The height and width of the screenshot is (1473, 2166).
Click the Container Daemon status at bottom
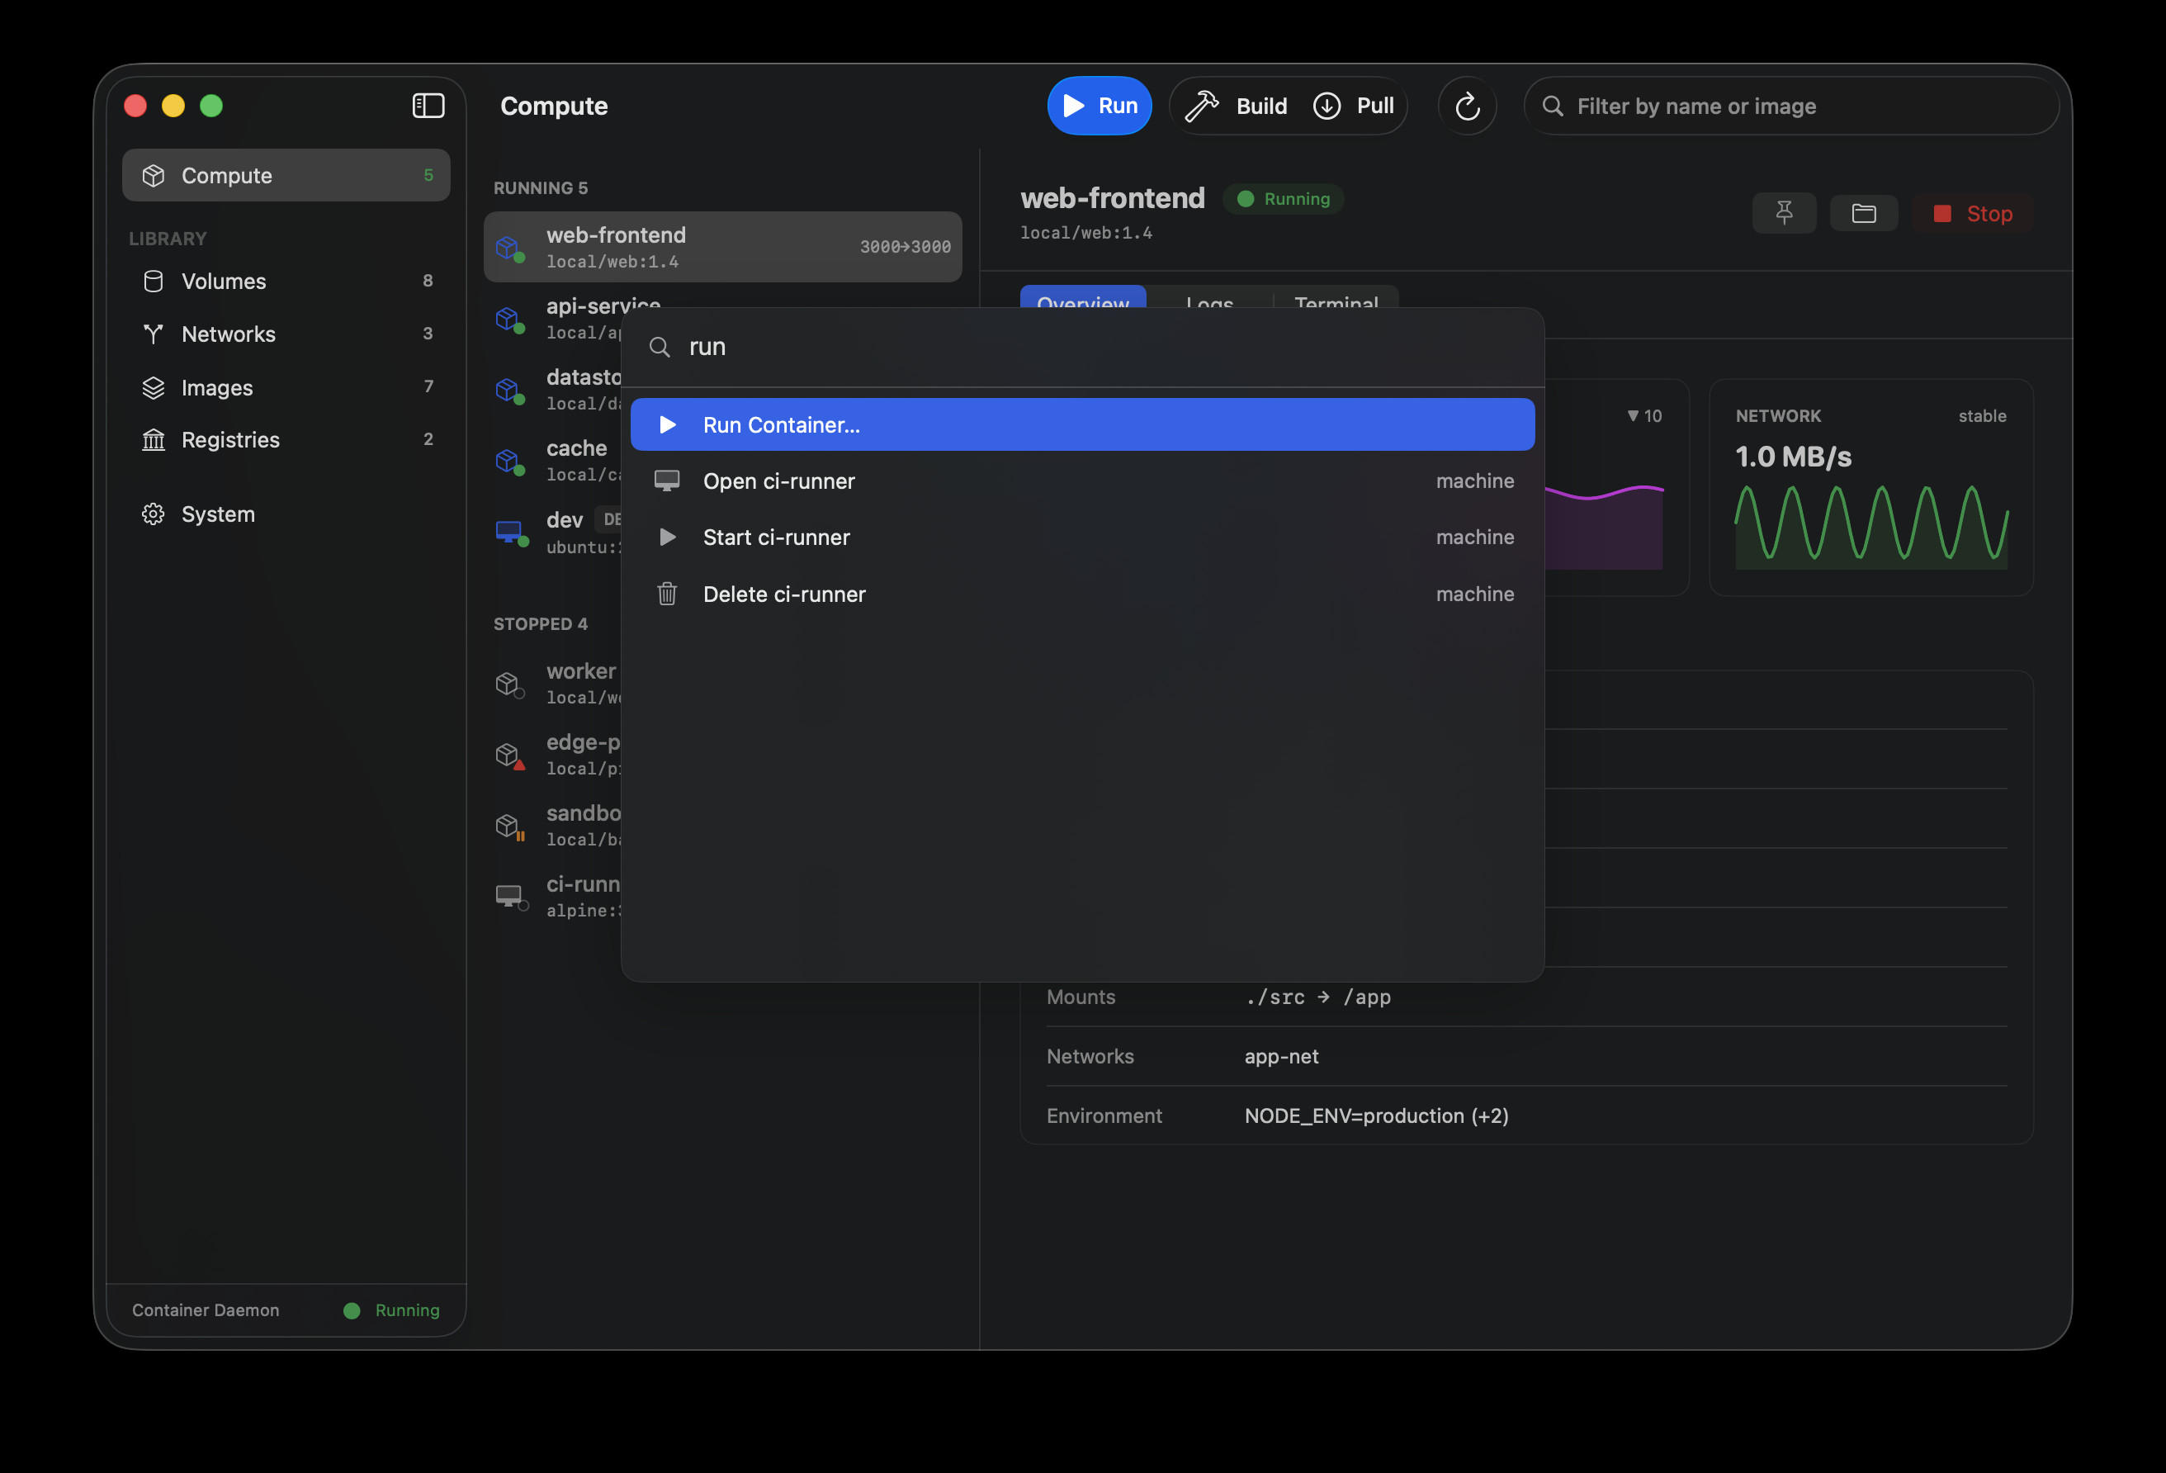coord(286,1310)
